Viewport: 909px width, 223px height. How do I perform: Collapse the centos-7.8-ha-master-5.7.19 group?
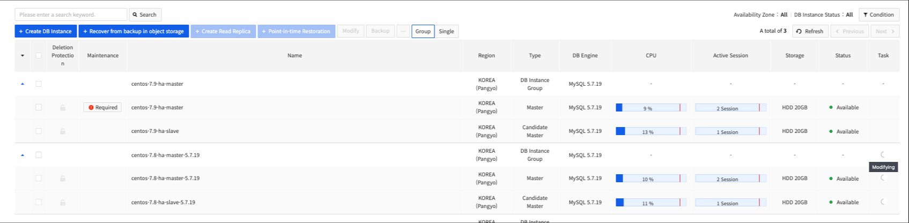pos(23,155)
